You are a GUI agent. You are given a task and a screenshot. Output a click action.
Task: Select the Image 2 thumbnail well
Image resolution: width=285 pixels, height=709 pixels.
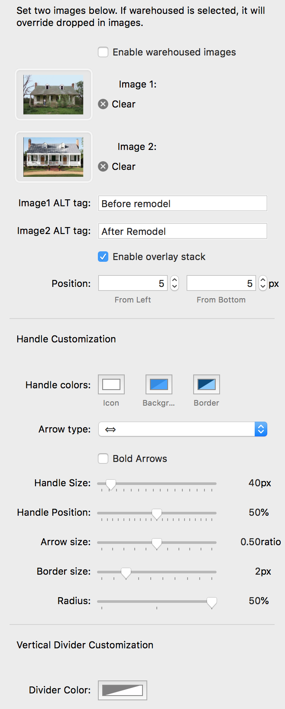coord(54,157)
